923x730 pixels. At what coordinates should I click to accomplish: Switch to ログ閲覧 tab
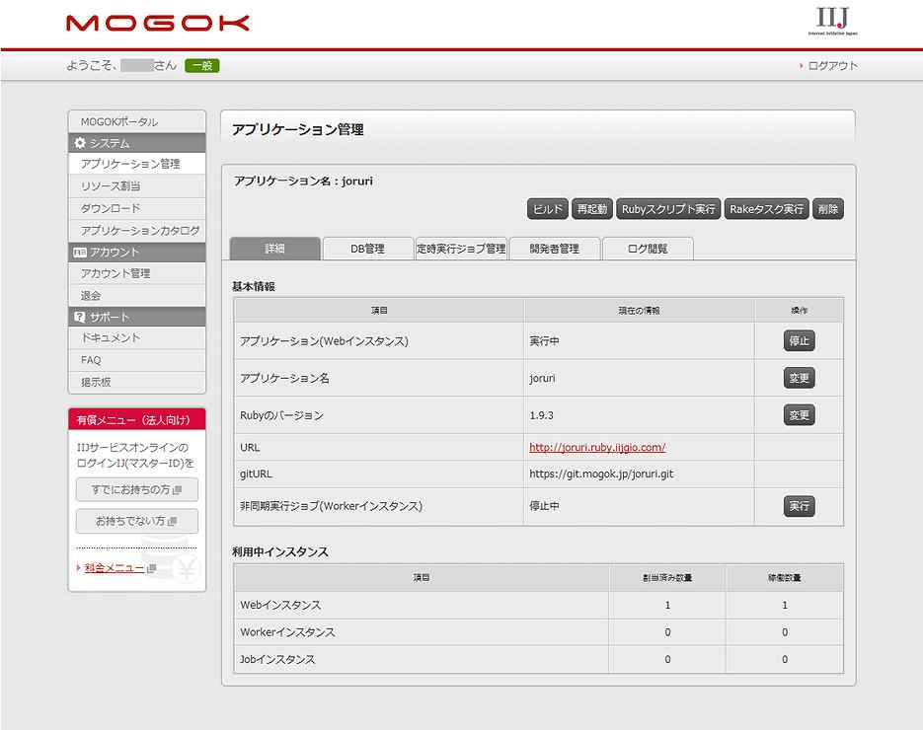tap(648, 249)
